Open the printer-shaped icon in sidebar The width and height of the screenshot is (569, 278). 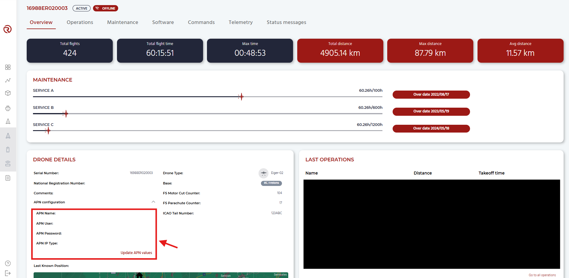coord(8,108)
